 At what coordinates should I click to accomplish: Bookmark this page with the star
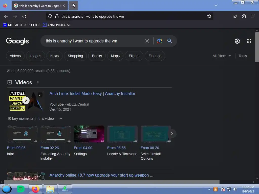(209, 16)
